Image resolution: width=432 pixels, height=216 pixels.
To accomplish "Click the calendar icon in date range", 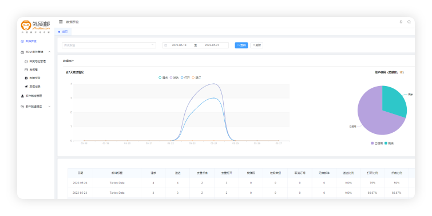I will click(x=165, y=45).
